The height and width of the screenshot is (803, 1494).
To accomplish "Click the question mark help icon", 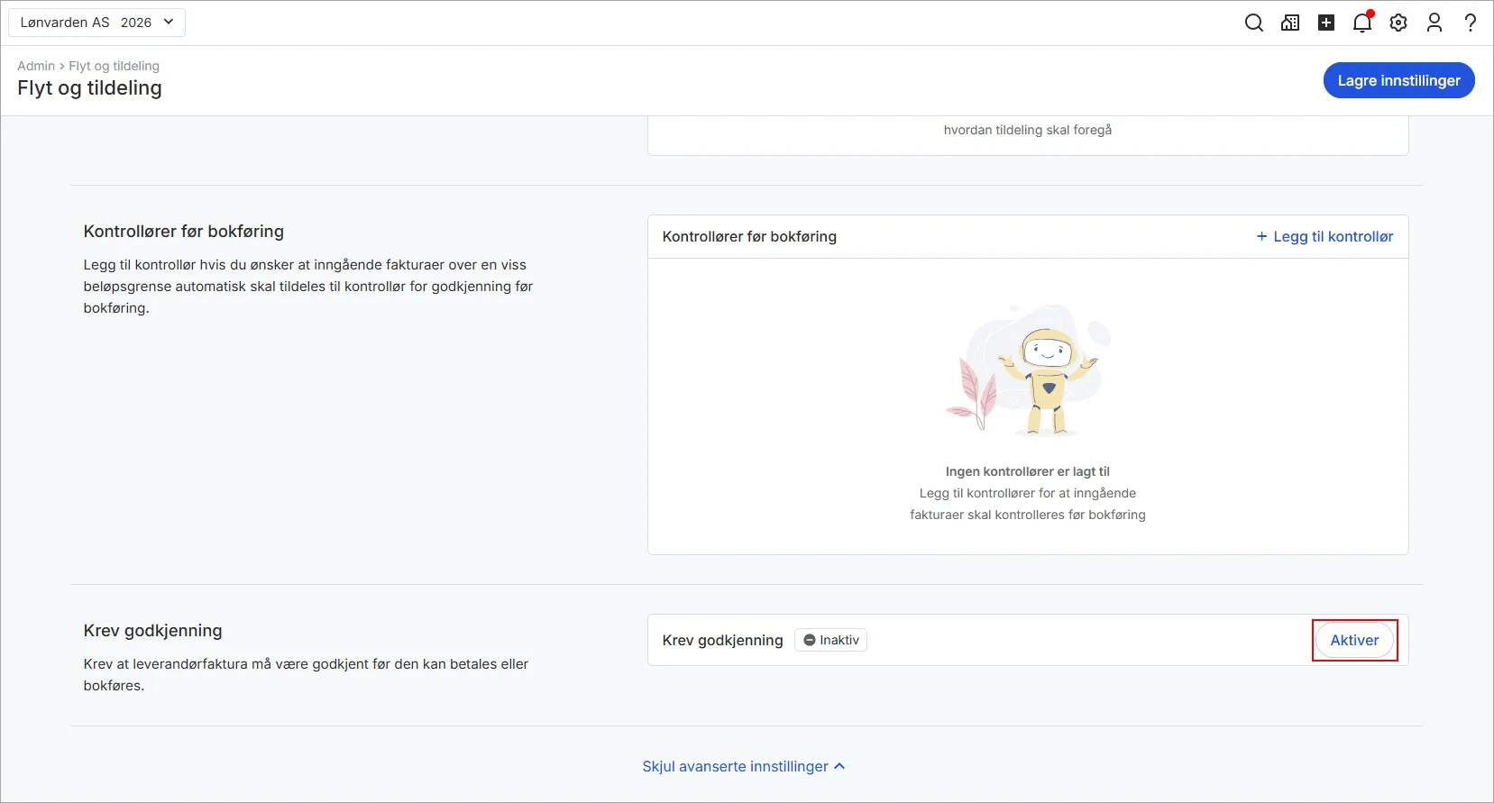I will (1471, 23).
